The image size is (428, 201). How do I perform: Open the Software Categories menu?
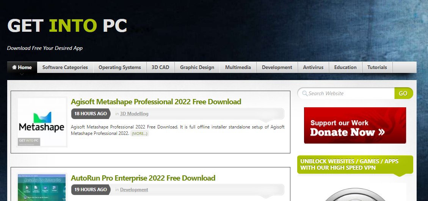[x=65, y=68]
